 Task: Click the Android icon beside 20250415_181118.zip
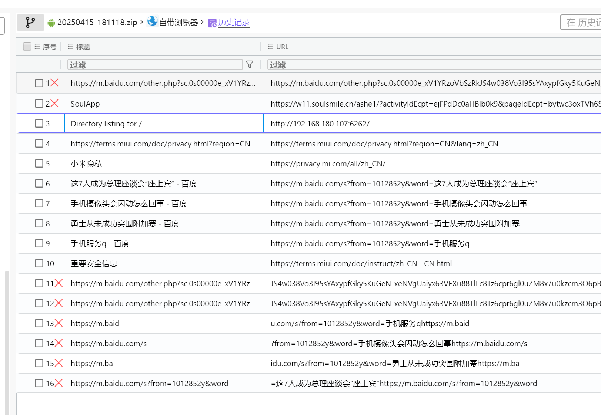tap(51, 23)
